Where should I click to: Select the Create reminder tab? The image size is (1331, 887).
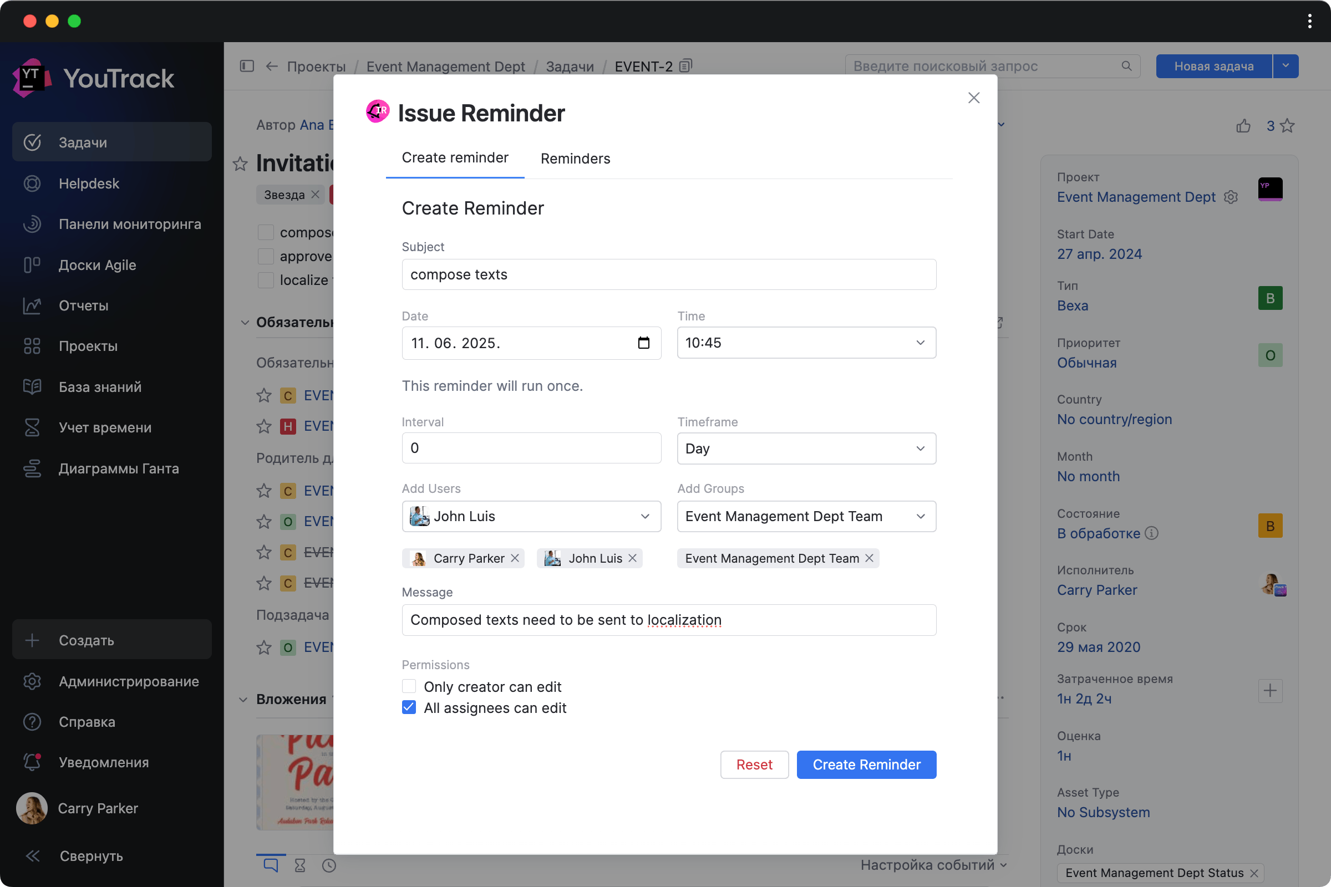coord(454,158)
